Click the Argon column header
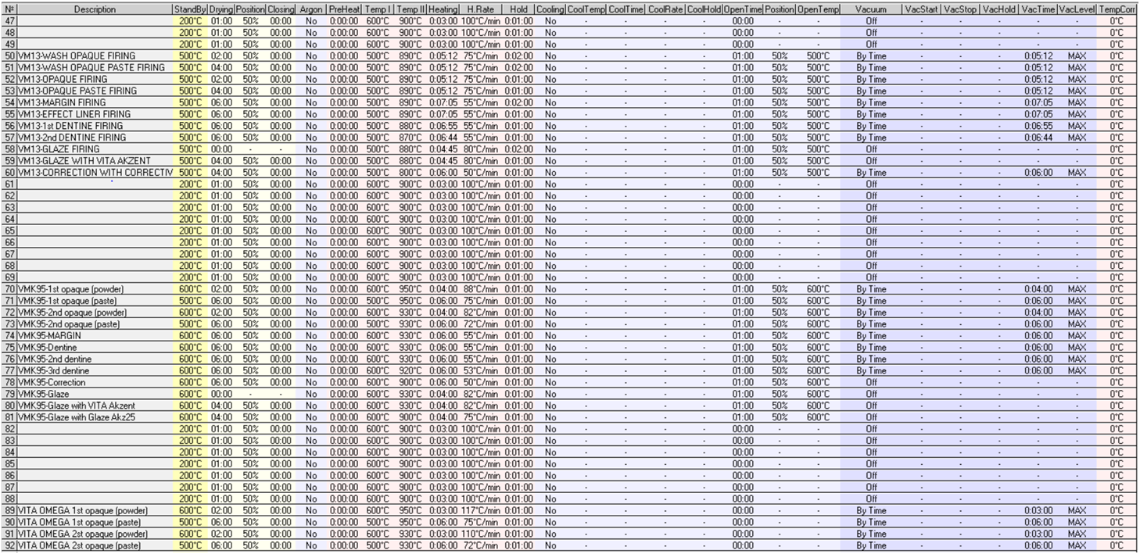 (x=311, y=9)
